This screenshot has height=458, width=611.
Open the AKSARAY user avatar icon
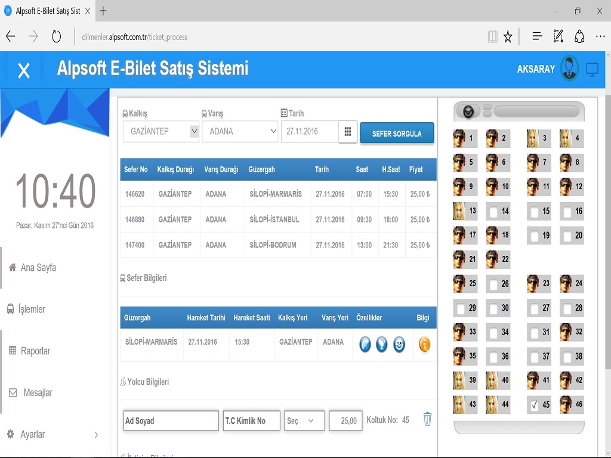pyautogui.click(x=569, y=69)
